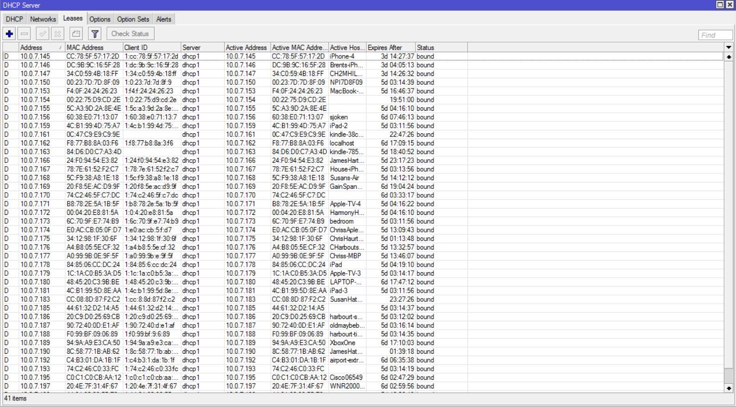Open the filter funnel icon
Image resolution: width=736 pixels, height=407 pixels.
[x=95, y=34]
